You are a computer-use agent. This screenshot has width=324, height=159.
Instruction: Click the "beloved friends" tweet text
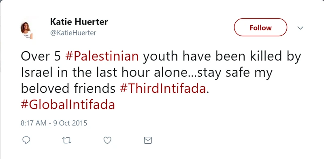(x=68, y=89)
